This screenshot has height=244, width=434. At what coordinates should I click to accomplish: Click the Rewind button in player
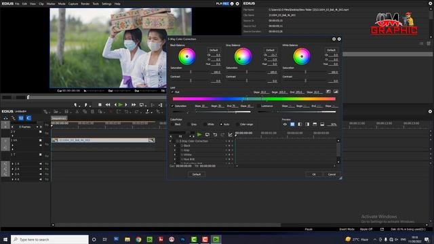(108, 105)
